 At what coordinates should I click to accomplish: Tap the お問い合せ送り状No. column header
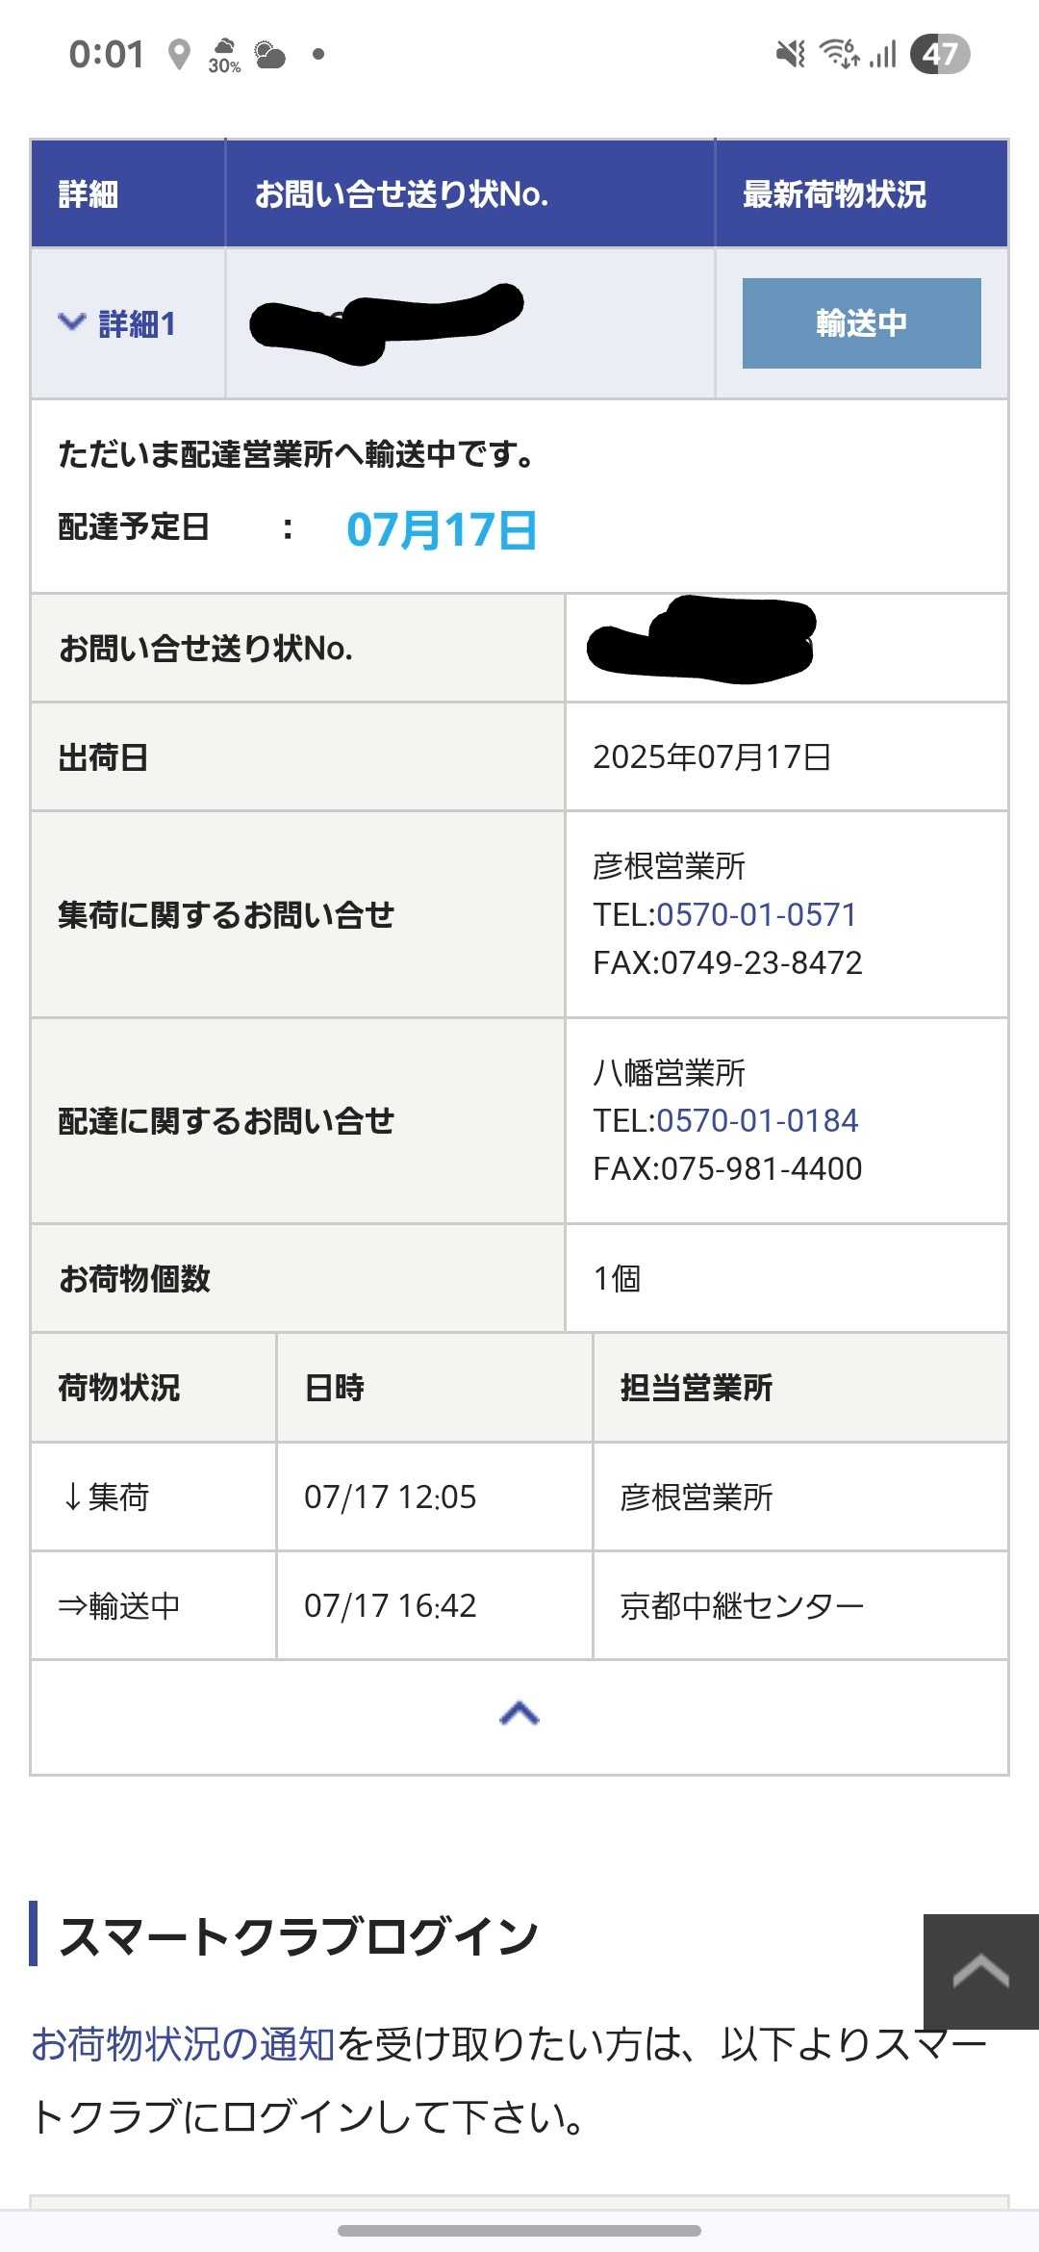tap(401, 194)
